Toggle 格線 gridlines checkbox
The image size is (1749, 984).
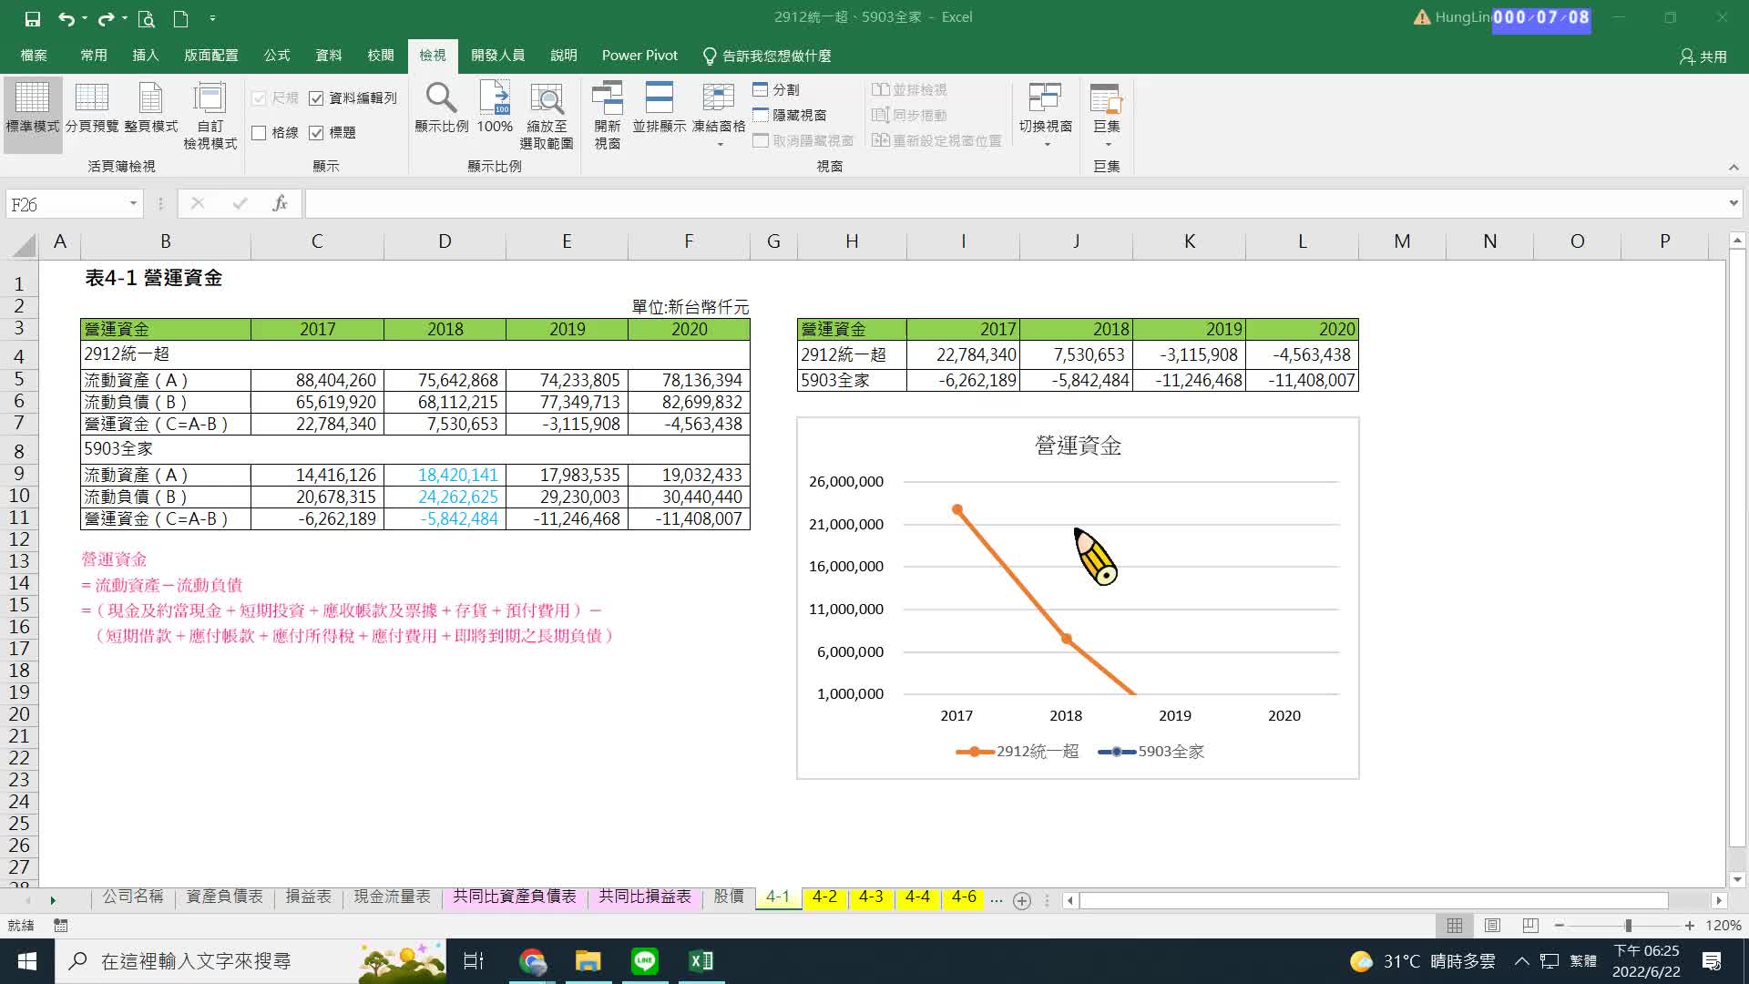(x=259, y=133)
